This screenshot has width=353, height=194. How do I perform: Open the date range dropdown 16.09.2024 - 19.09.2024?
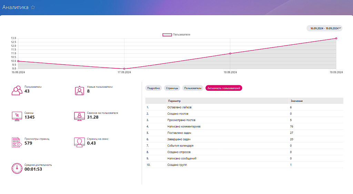[324, 28]
